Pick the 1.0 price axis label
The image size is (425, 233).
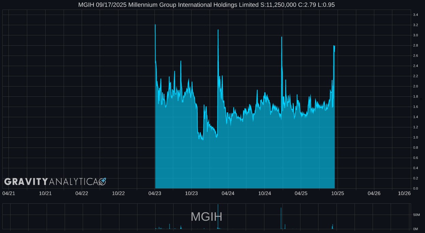415,137
